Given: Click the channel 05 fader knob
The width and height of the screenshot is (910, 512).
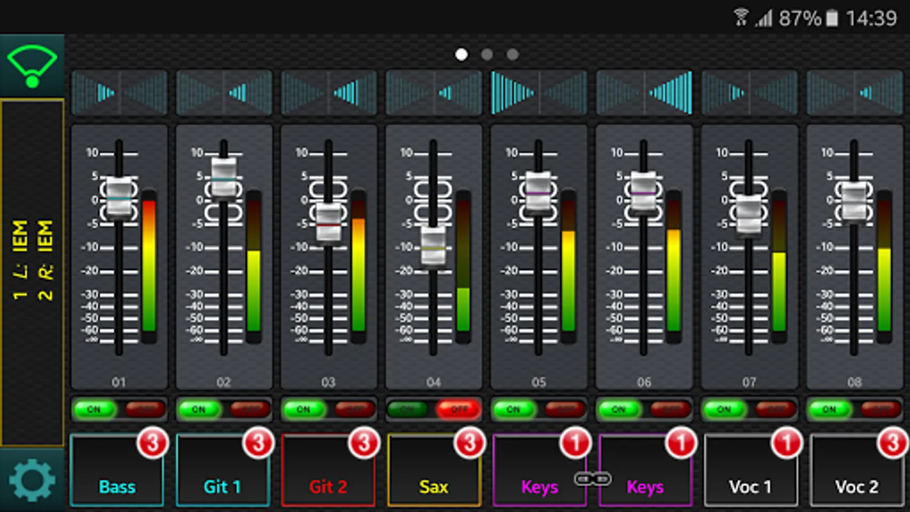Looking at the screenshot, I should click(539, 193).
